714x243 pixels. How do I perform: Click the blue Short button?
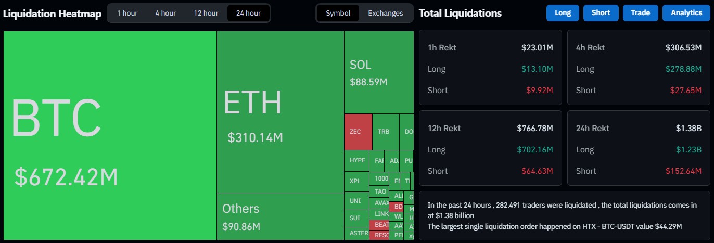pyautogui.click(x=601, y=13)
